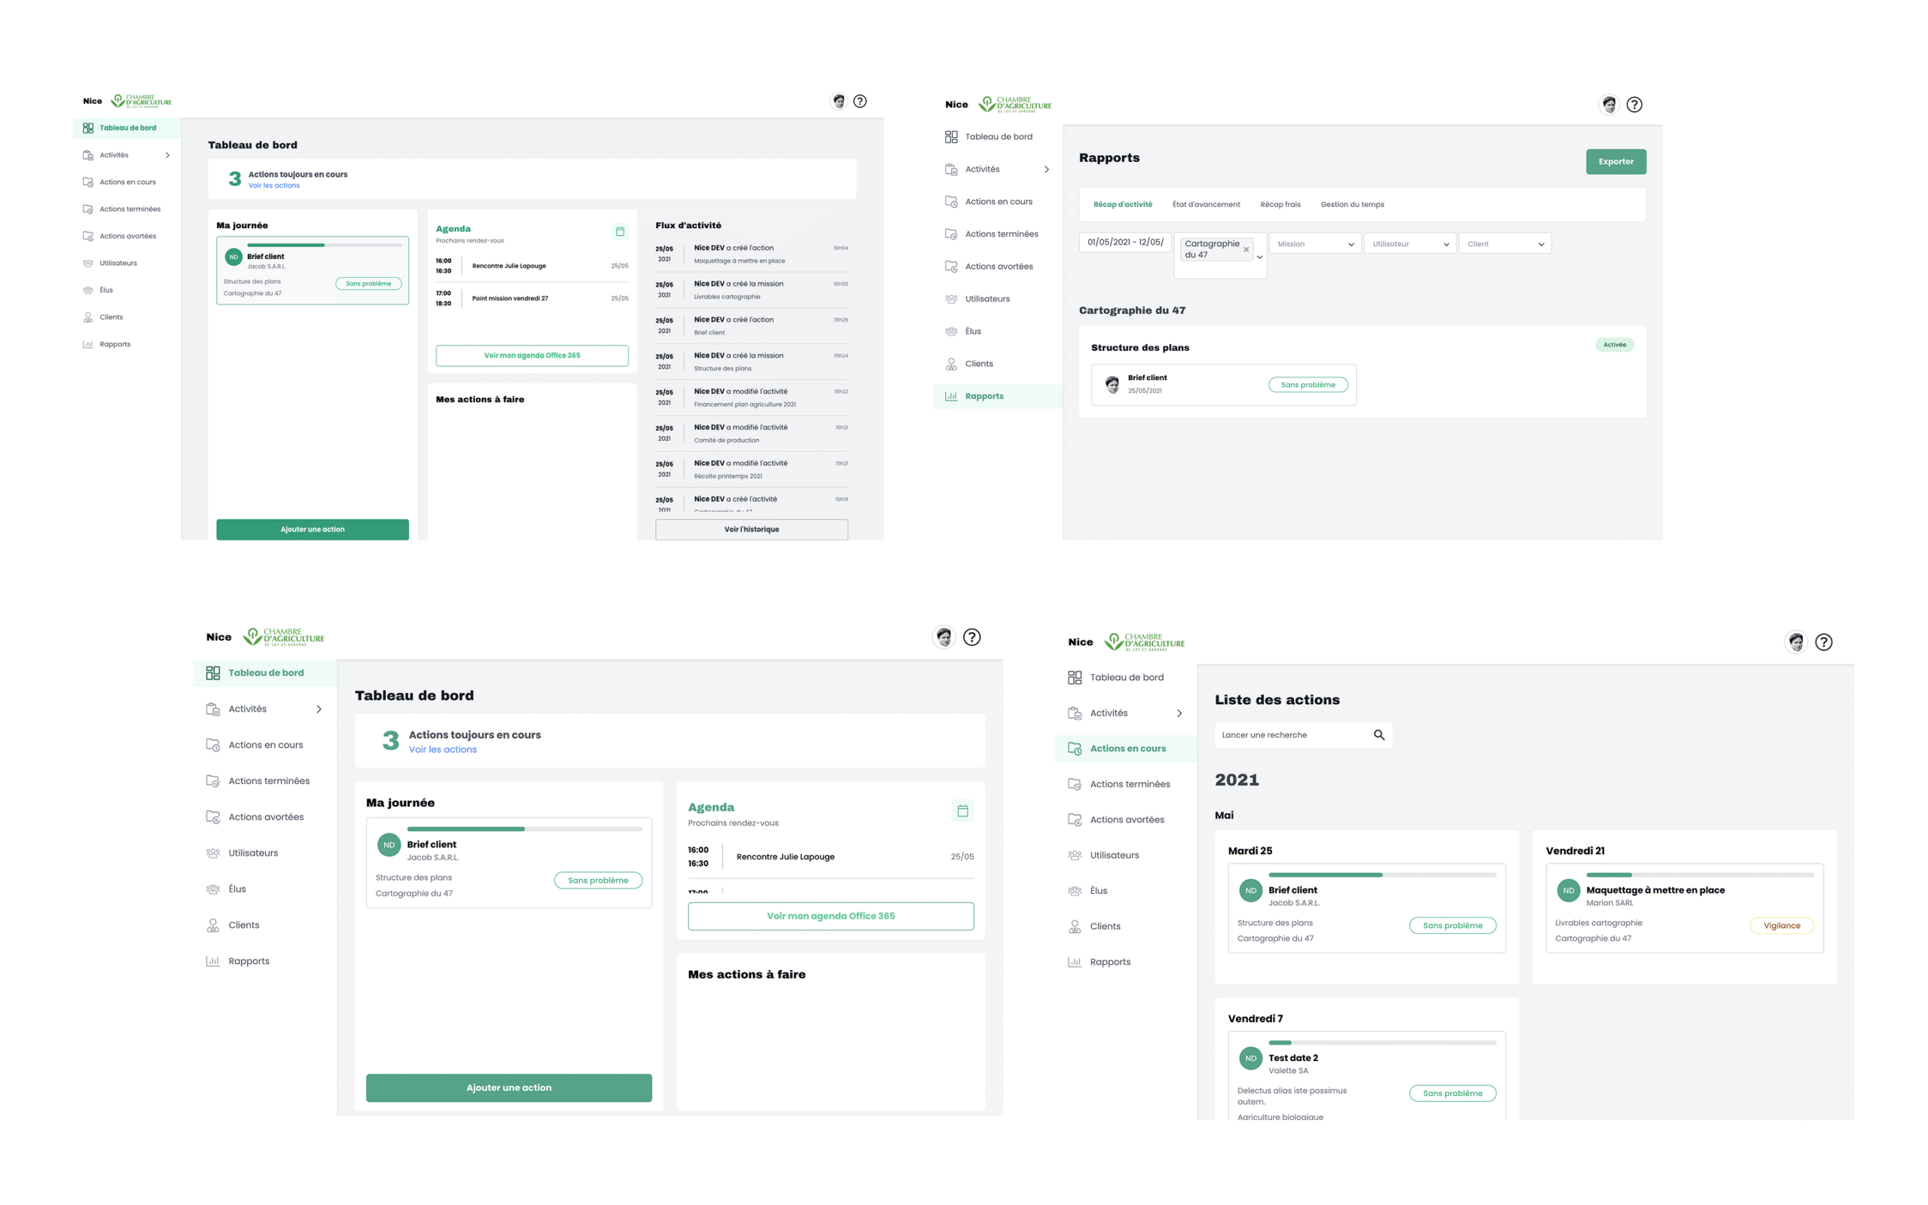Click help icon in bottom-left dashboard mockup
The image size is (1928, 1205).
(972, 637)
